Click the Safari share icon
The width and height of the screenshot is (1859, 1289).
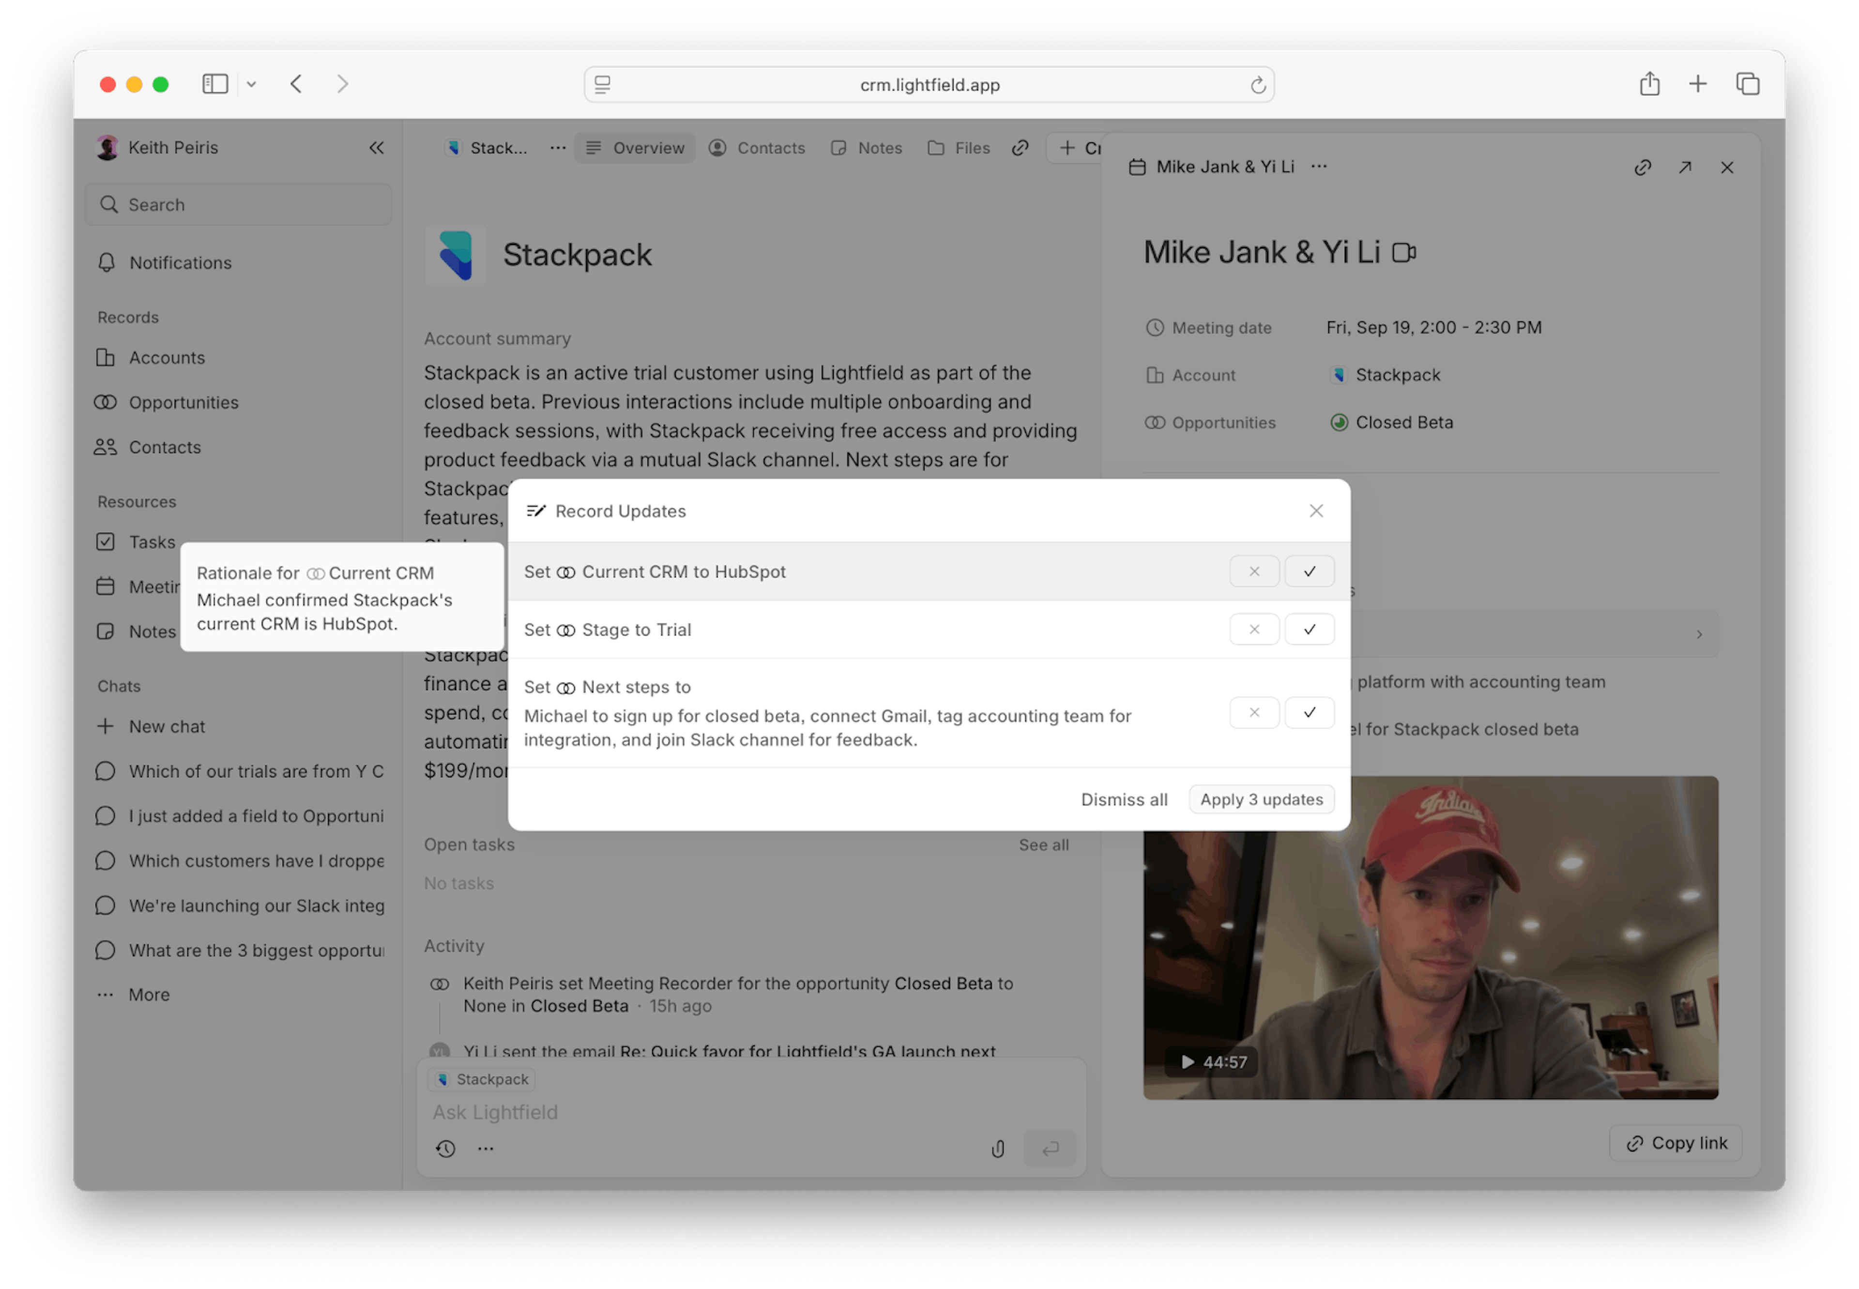[1649, 84]
